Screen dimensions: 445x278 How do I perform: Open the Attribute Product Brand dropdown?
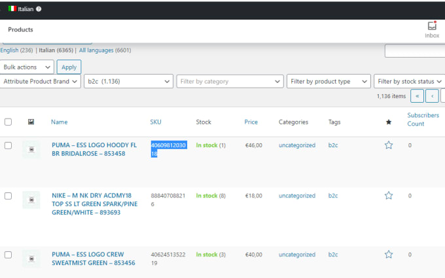click(x=40, y=81)
